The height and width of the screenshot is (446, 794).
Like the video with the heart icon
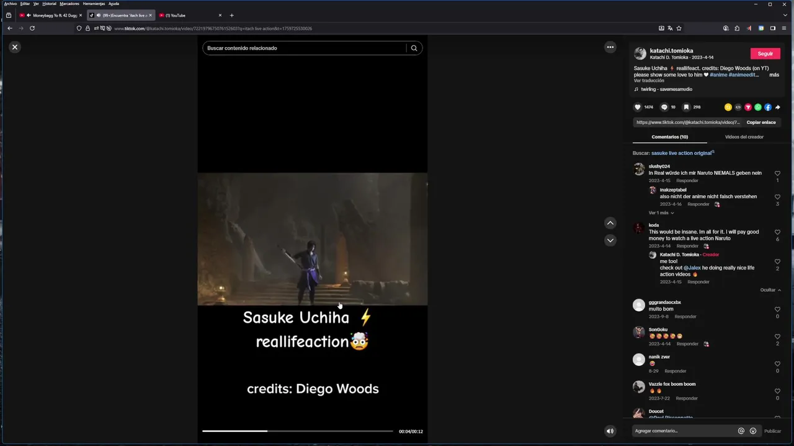(638, 107)
